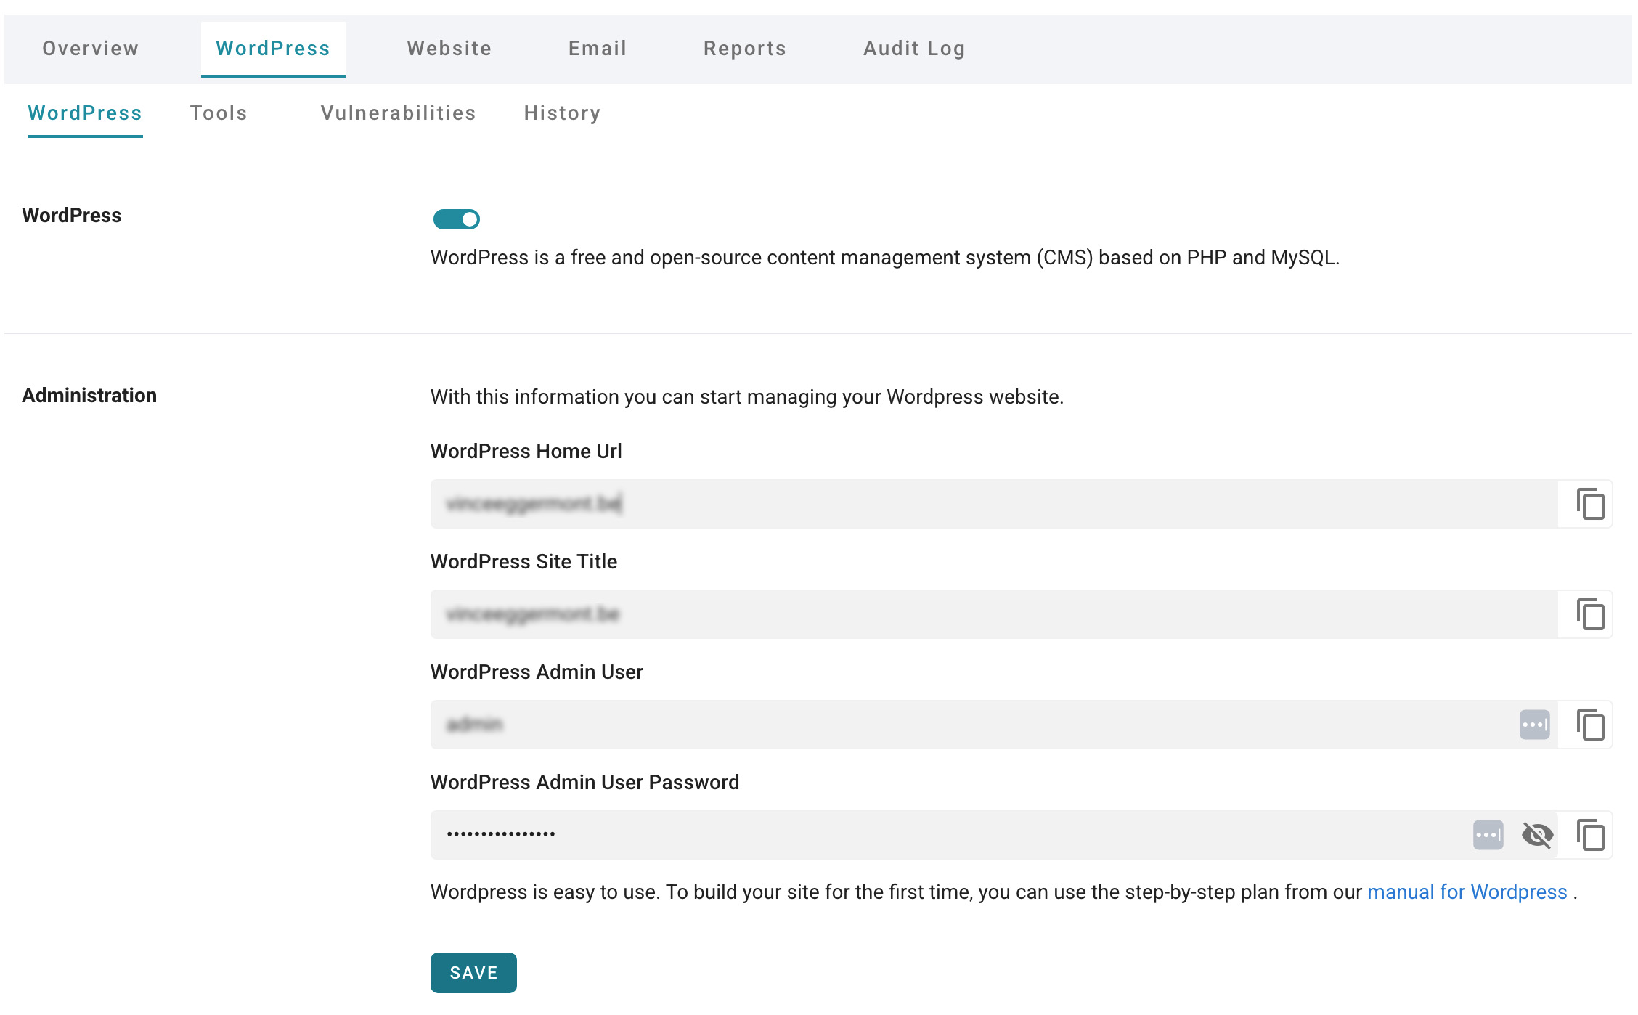The height and width of the screenshot is (1015, 1638).
Task: Click the SAVE button
Action: click(473, 973)
